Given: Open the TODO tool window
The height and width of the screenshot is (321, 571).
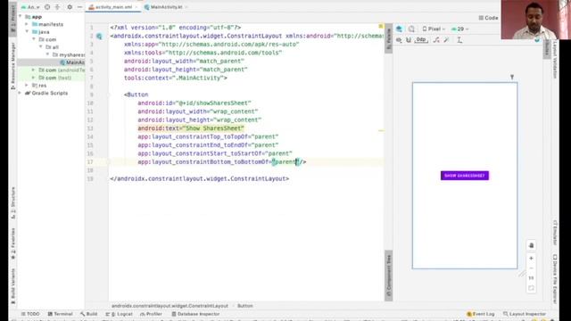Looking at the screenshot, I should pos(30,314).
